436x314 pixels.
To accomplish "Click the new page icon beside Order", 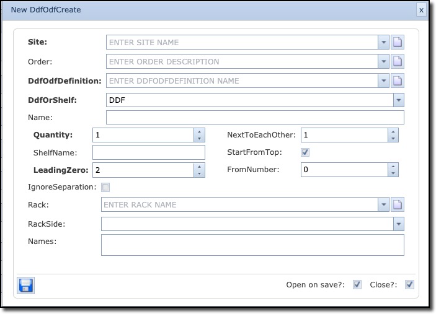I will point(398,62).
